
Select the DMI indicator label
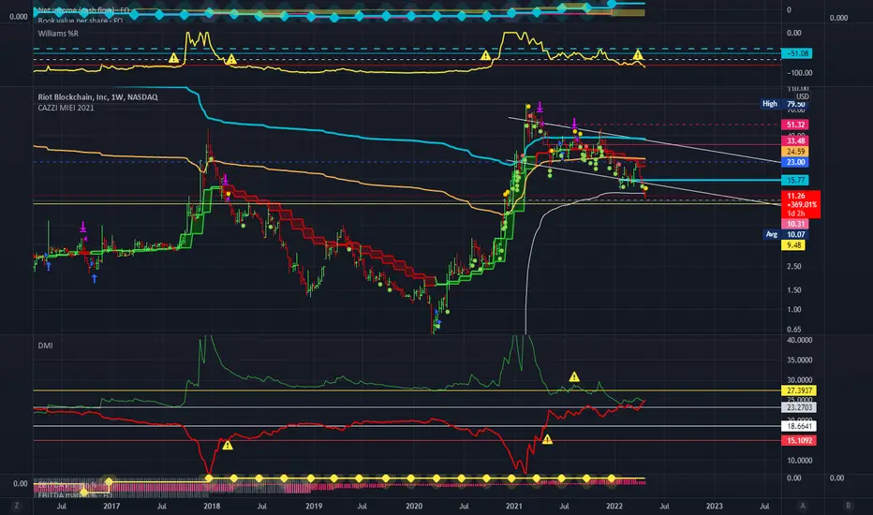click(45, 346)
